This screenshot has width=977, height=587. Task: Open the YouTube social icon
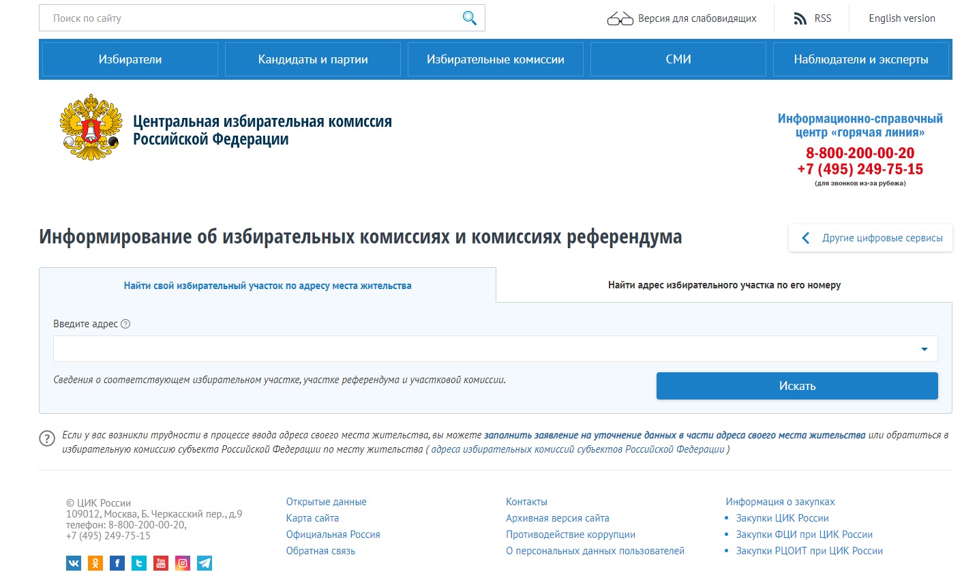pyautogui.click(x=161, y=563)
